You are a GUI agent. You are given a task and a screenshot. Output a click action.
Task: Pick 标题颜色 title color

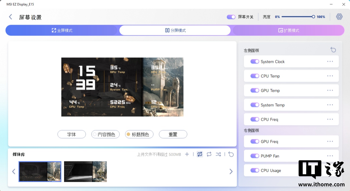[139, 134]
